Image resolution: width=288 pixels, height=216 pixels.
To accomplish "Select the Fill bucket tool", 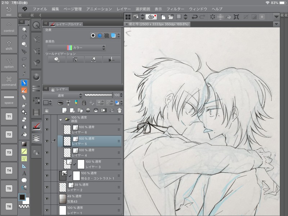I will (24, 134).
